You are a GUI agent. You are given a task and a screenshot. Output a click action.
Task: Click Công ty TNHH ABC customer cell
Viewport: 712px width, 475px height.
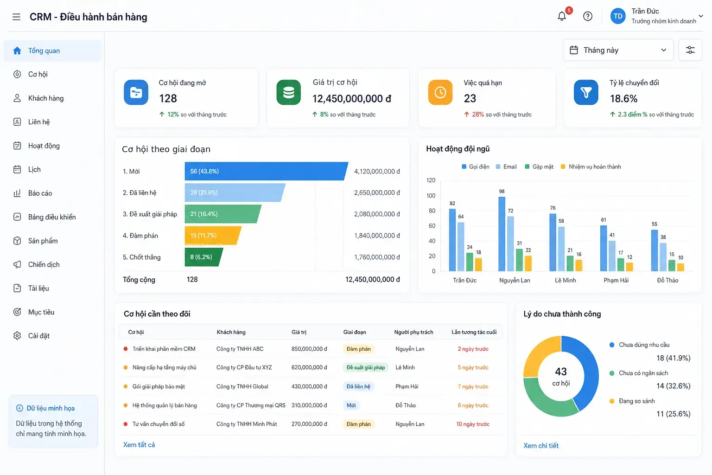[240, 349]
